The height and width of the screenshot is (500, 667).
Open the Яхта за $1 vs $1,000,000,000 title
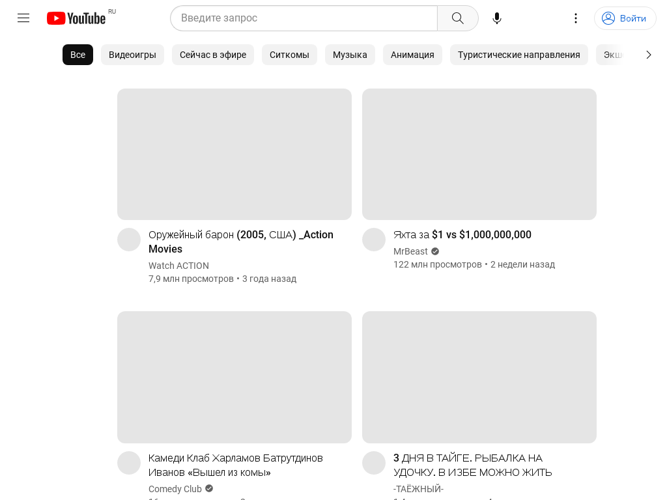462,234
